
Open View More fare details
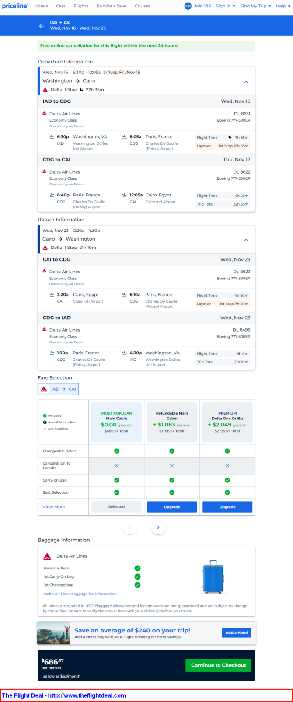click(x=54, y=507)
